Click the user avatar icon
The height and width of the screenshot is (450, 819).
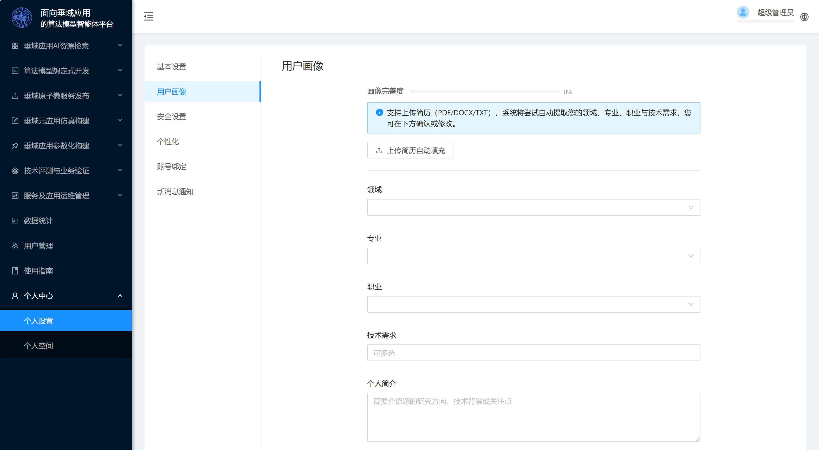click(x=743, y=12)
